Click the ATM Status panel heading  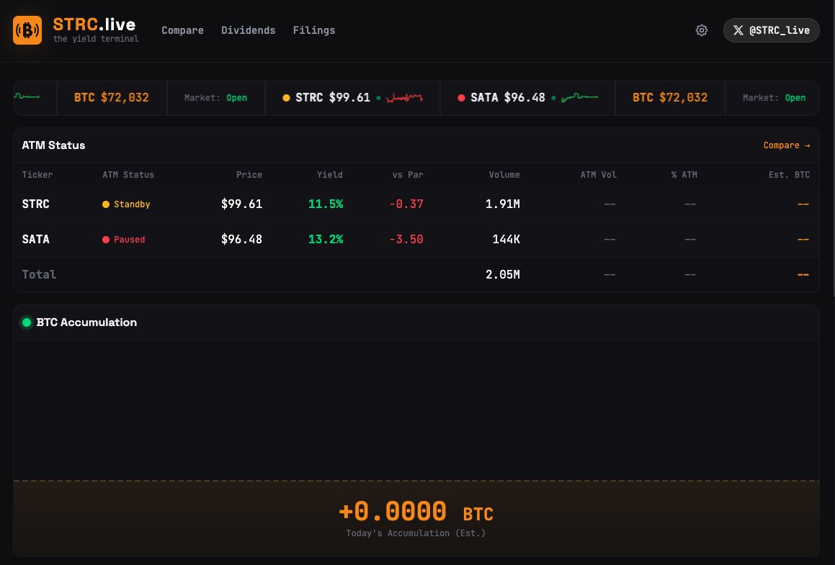(53, 145)
